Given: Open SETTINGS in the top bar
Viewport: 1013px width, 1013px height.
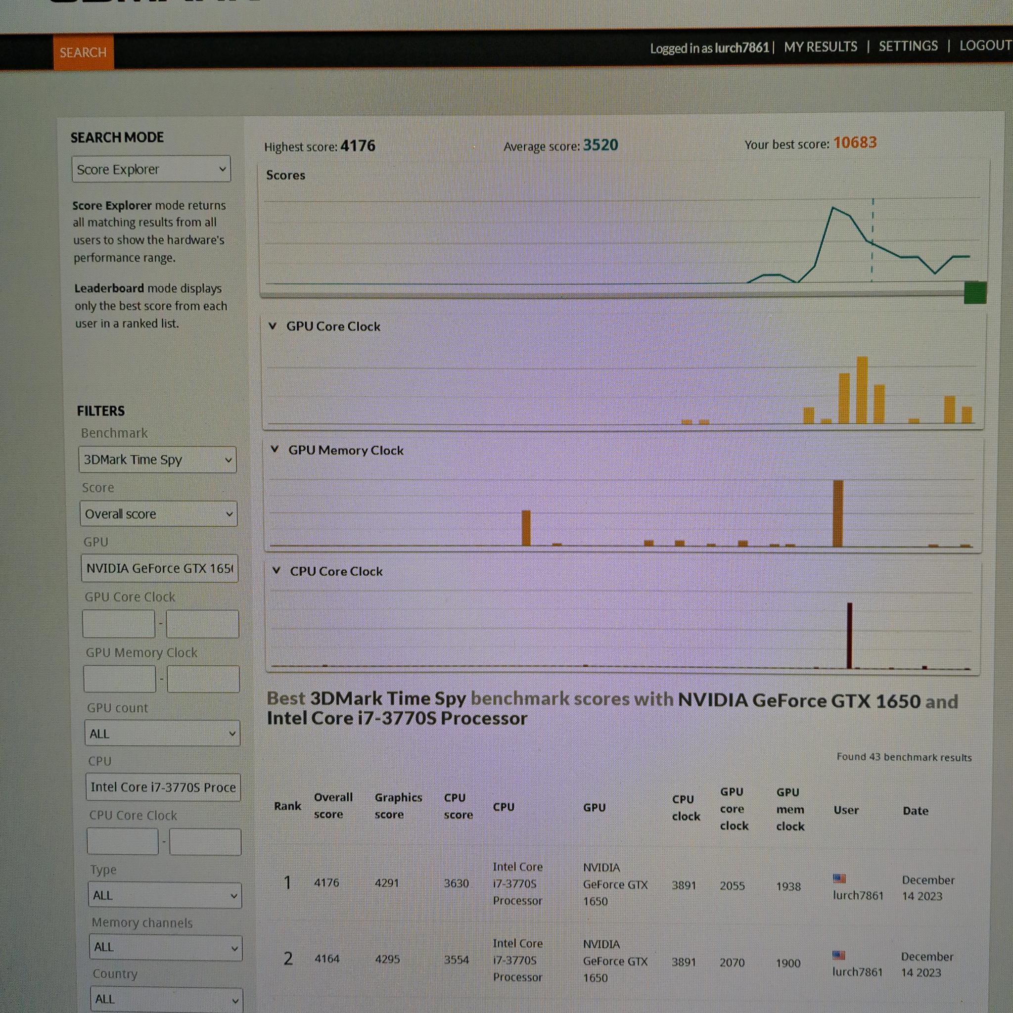Looking at the screenshot, I should coord(908,46).
